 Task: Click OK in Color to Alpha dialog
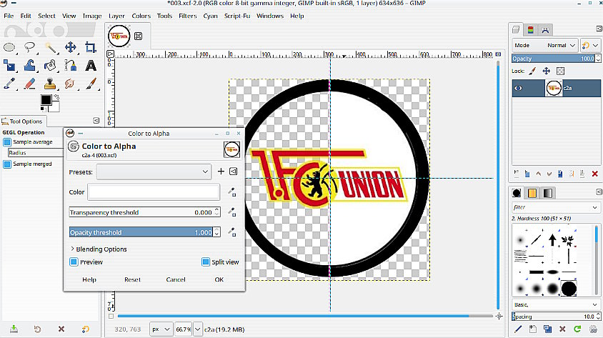click(x=219, y=279)
